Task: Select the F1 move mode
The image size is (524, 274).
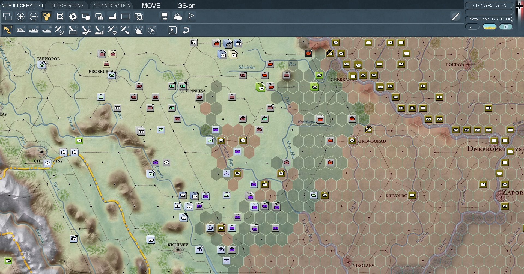Action: pyautogui.click(x=7, y=30)
